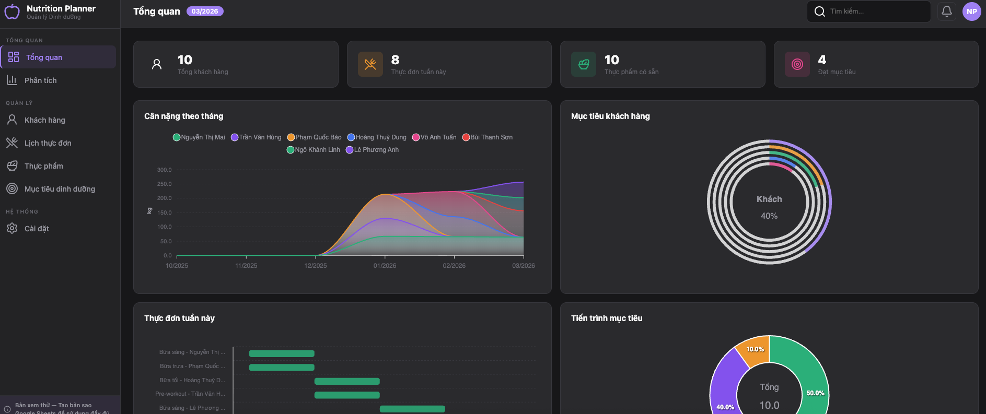The width and height of the screenshot is (986, 414).
Task: Click the 03/2026 month badge
Action: [x=205, y=11]
